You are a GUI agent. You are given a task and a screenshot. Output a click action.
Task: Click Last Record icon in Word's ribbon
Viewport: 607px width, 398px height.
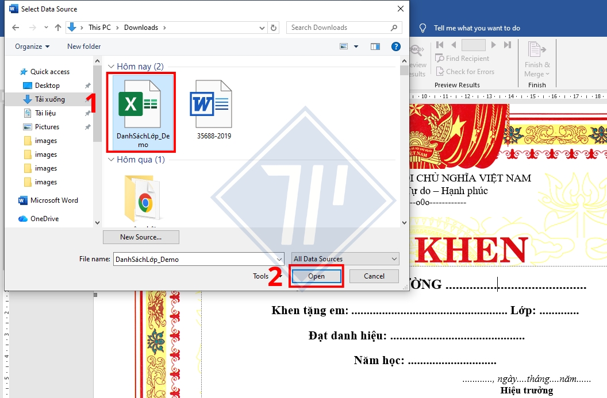[x=507, y=45]
